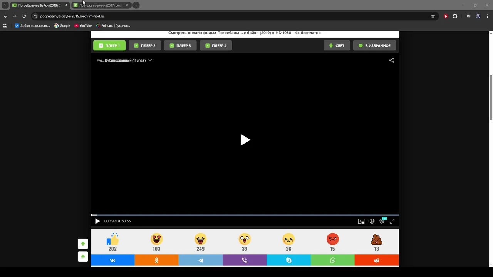Open the Pointauc | Аукцион bookmark

click(113, 26)
